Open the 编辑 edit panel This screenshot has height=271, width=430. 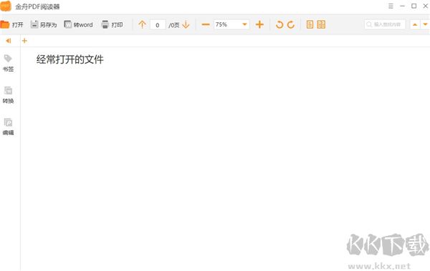pos(8,127)
